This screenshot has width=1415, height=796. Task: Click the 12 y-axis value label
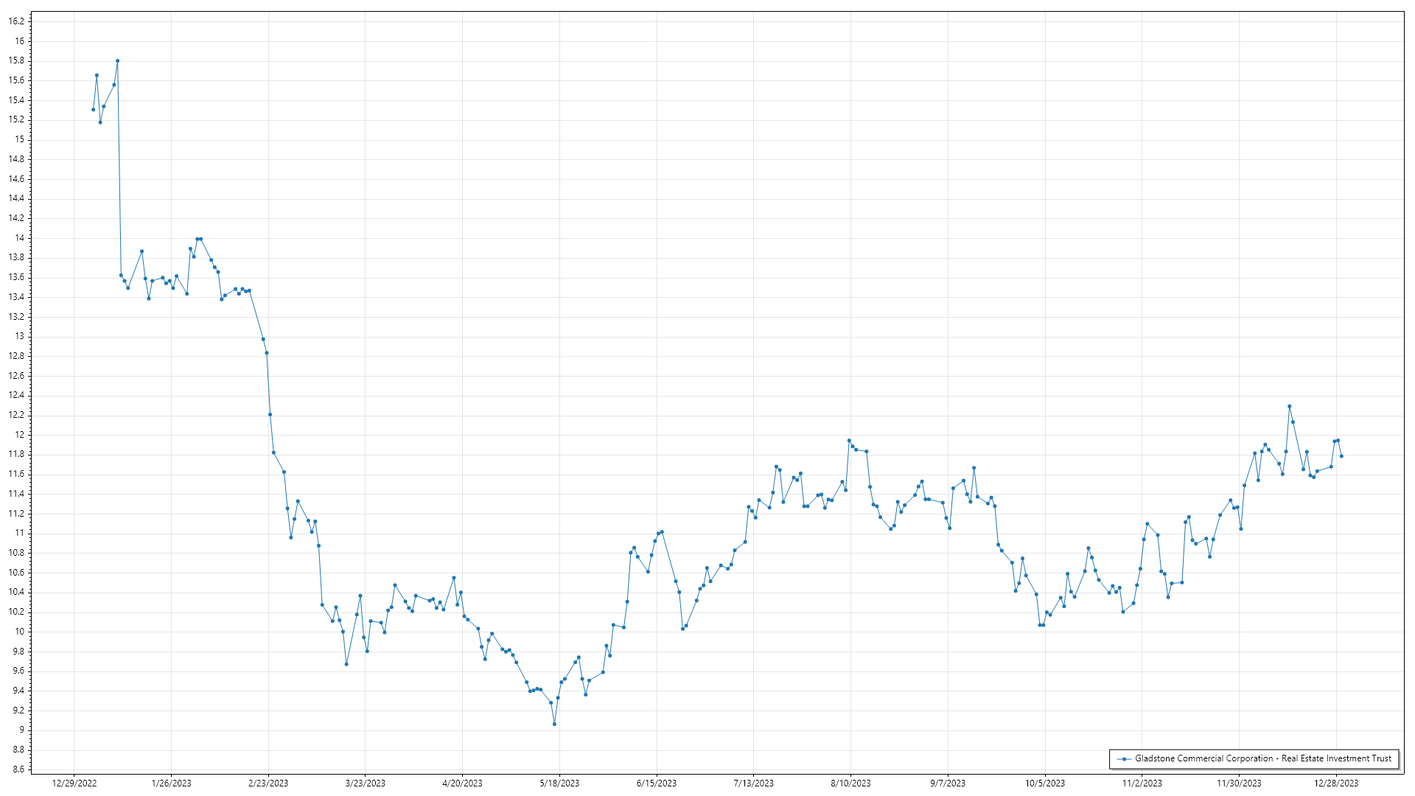[x=20, y=435]
